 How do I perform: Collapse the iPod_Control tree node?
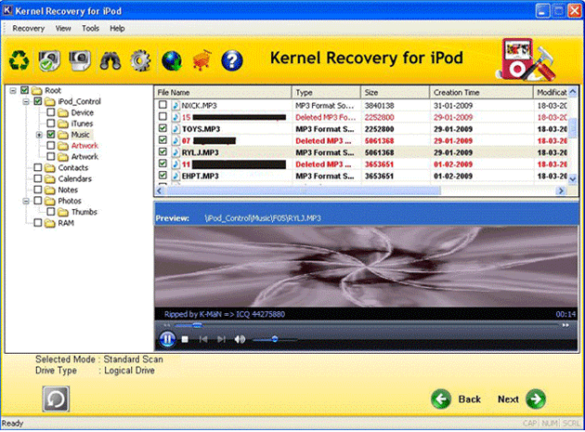tap(26, 101)
